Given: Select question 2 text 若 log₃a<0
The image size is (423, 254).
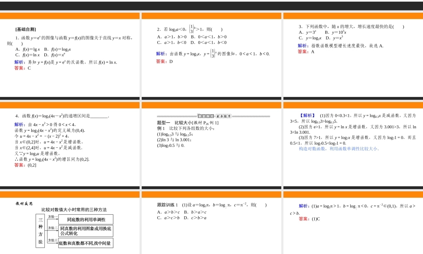Looking at the screenshot, I should (190, 29).
